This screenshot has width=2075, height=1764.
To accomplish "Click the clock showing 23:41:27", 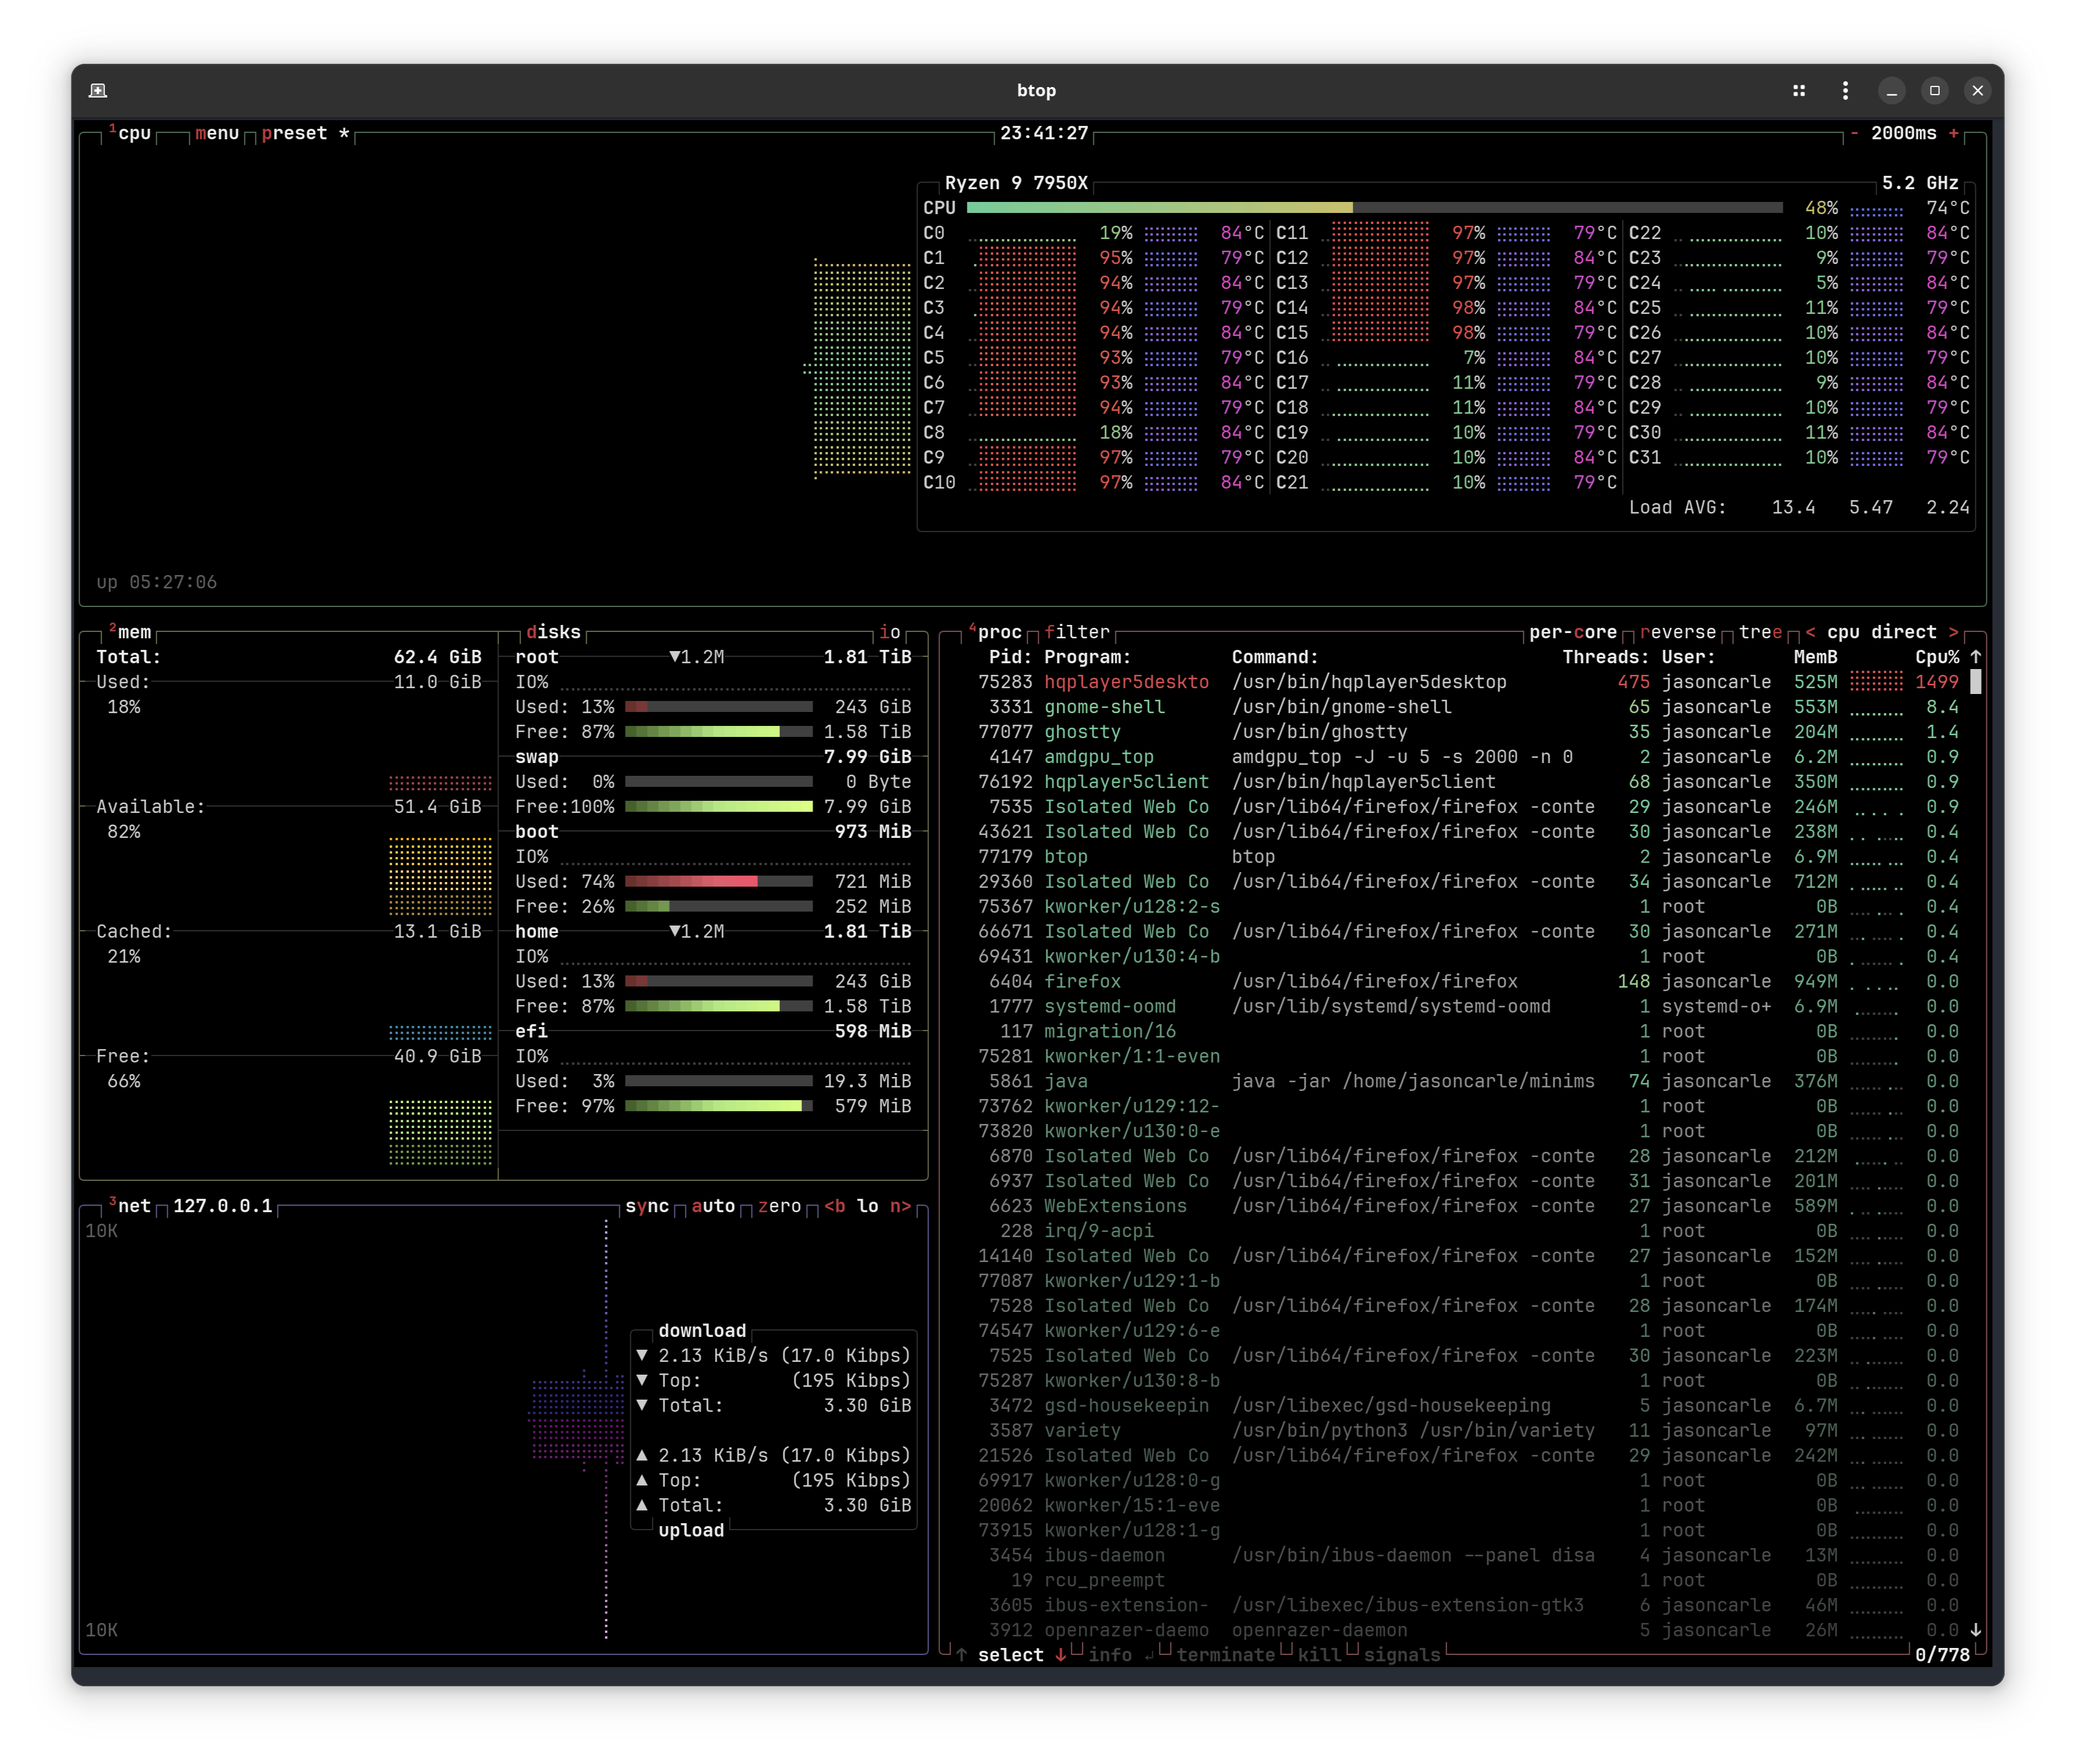I will tap(1044, 133).
